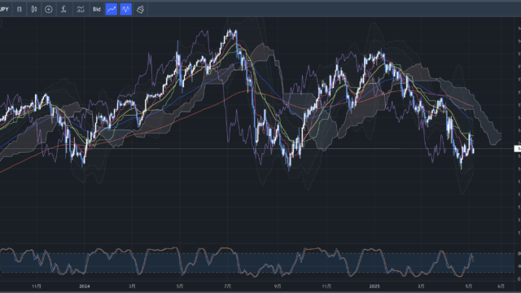Click the eraser clear-drawings icon

pos(141,9)
